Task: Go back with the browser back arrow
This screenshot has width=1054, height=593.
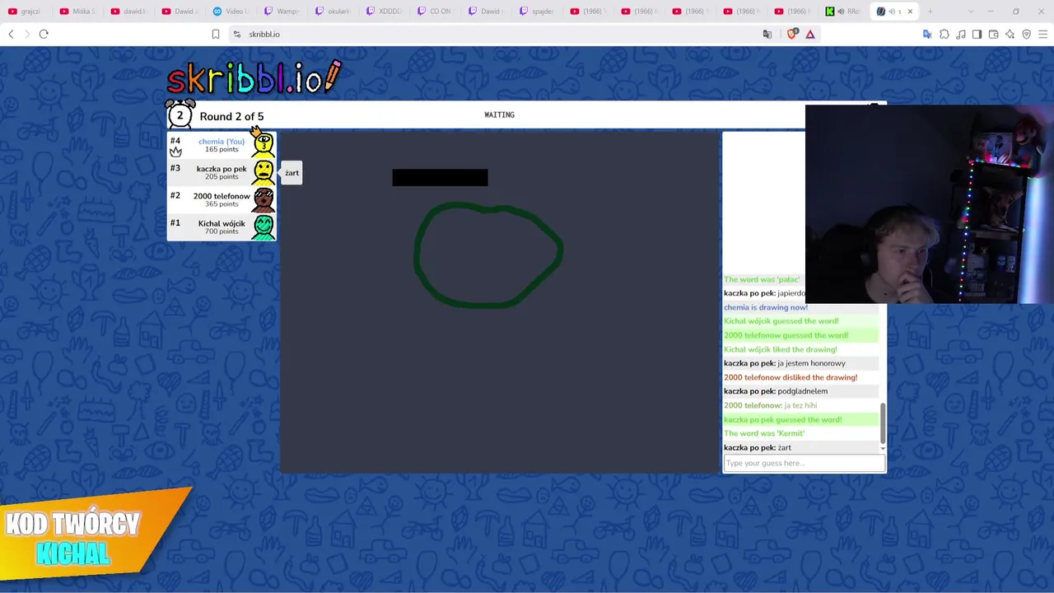Action: tap(11, 34)
